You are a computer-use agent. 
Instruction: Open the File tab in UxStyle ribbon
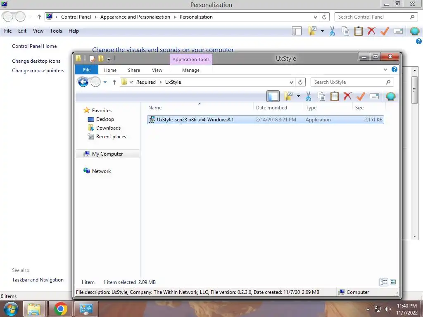[x=87, y=70]
